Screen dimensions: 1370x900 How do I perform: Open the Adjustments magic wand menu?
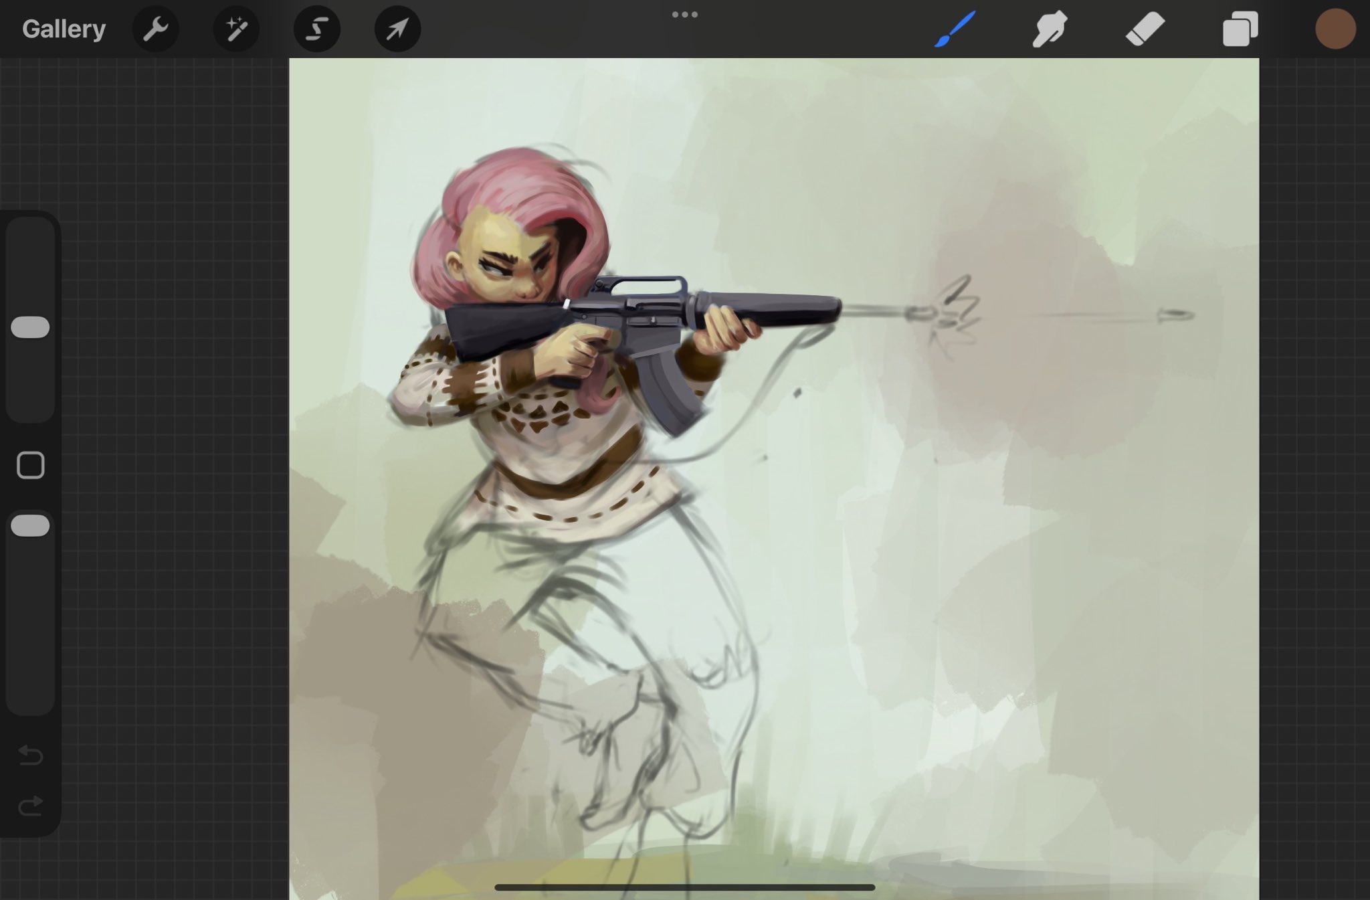click(x=236, y=29)
